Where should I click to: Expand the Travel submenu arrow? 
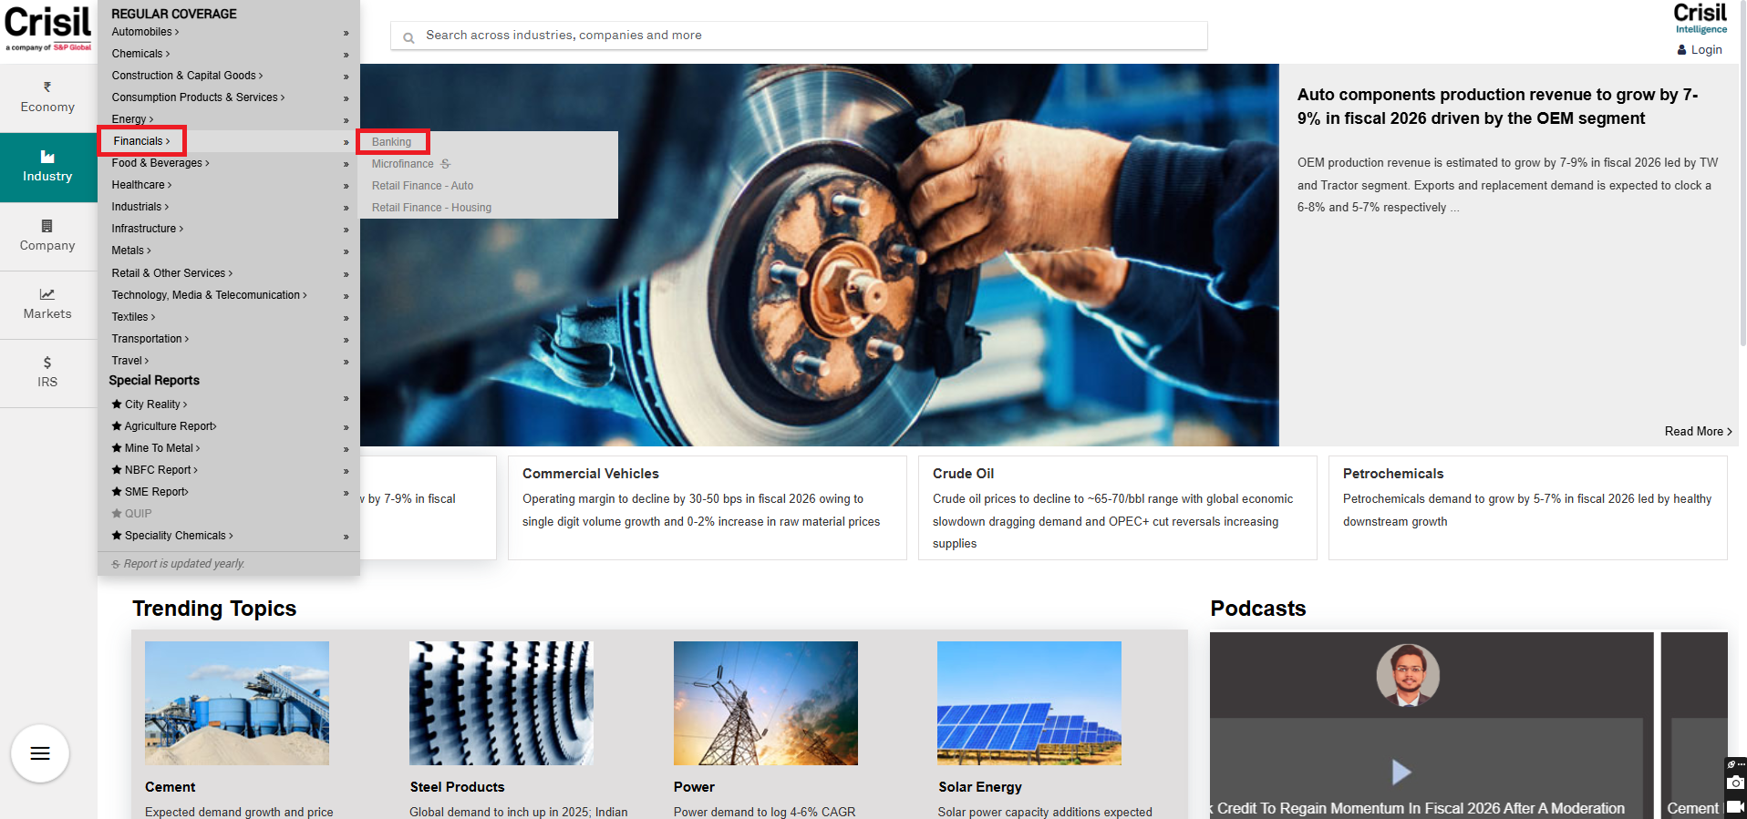point(346,362)
